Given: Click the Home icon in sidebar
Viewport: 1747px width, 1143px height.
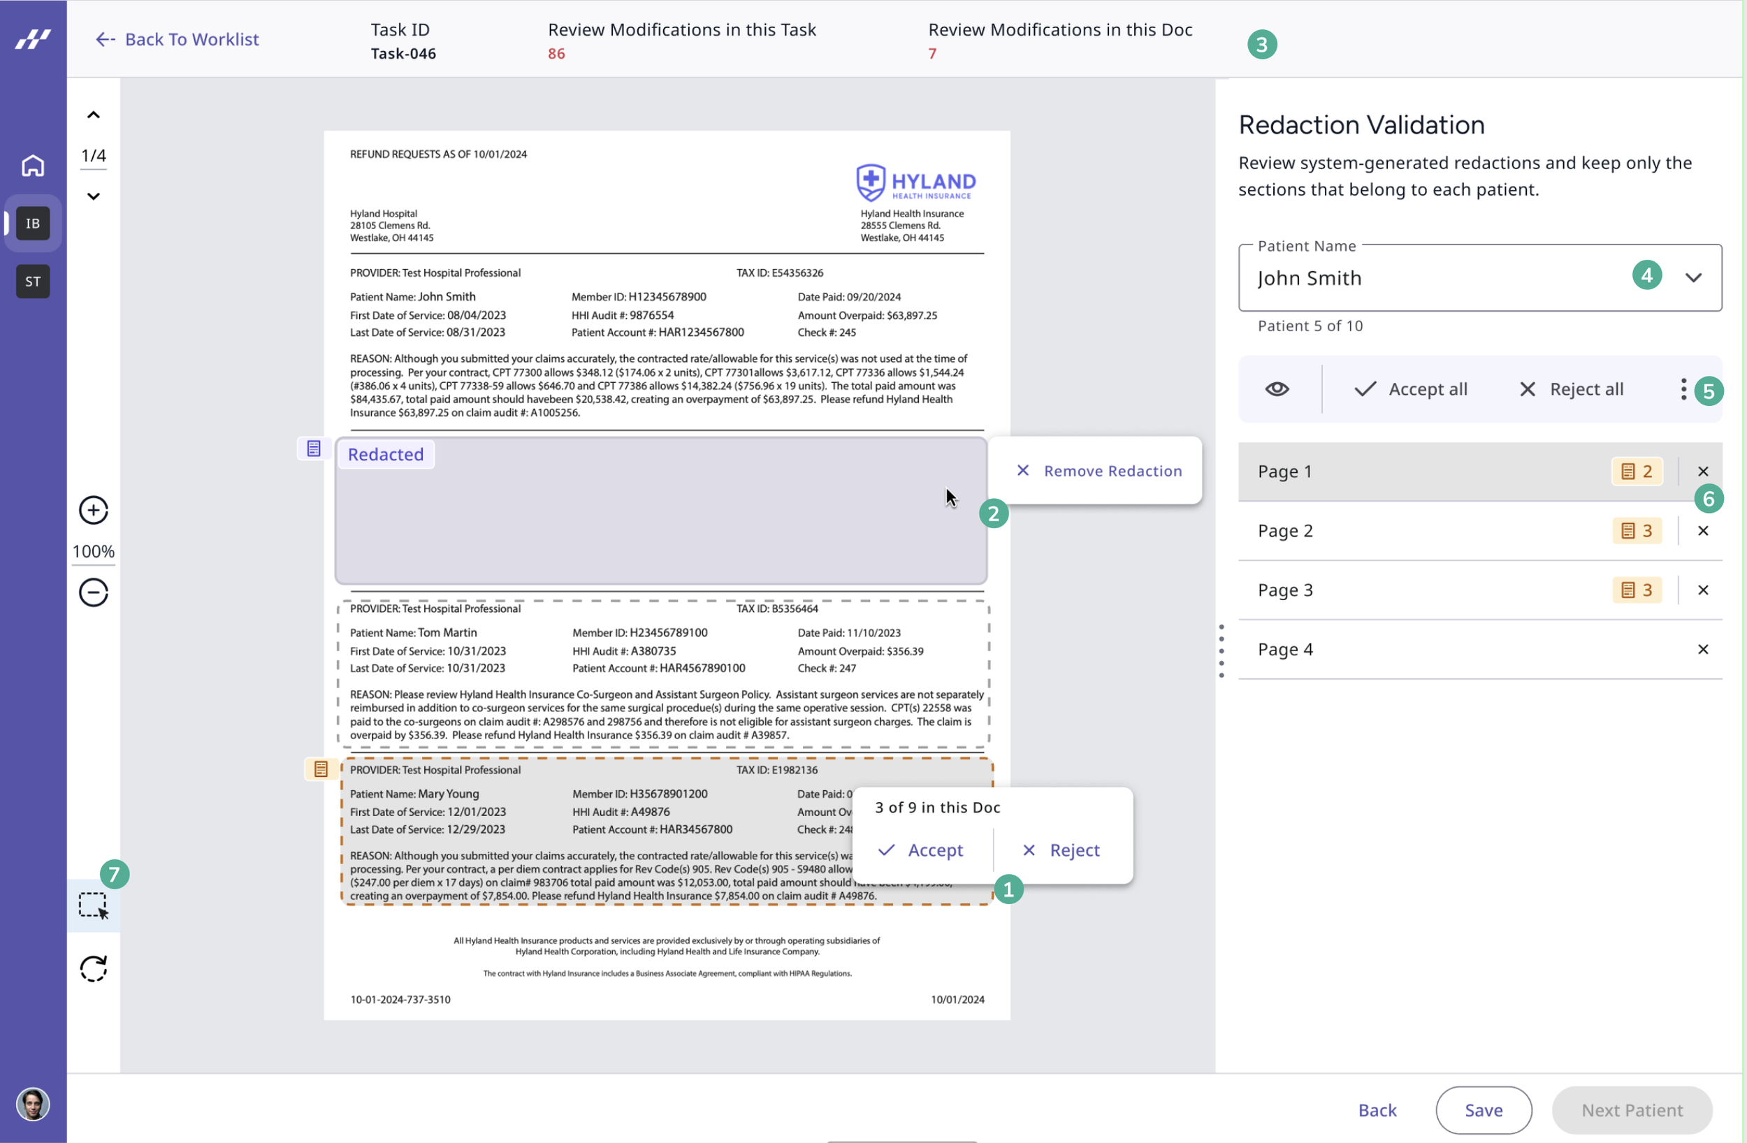Looking at the screenshot, I should [33, 166].
